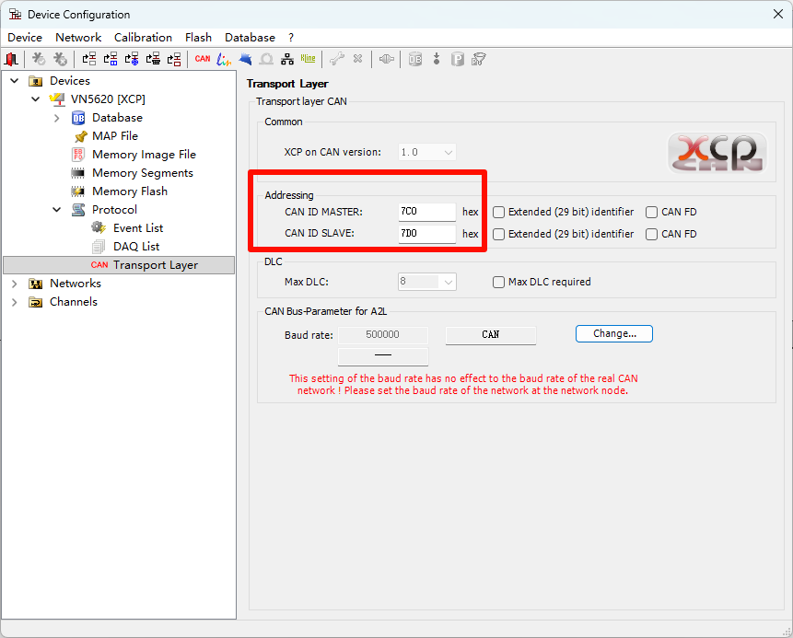Expand the Database tree node
Viewport: 793px width, 638px height.
point(57,118)
